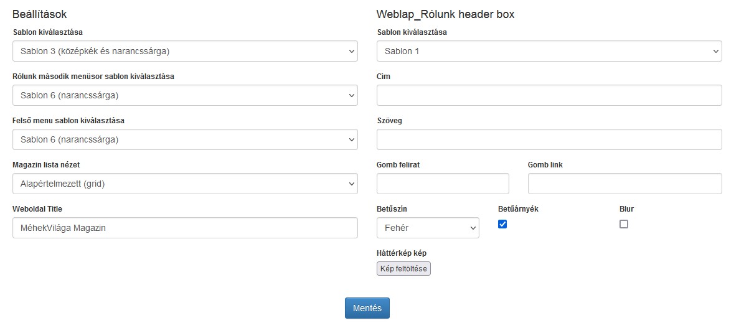Save settings with the Mentés button
This screenshot has height=323, width=749.
point(367,308)
